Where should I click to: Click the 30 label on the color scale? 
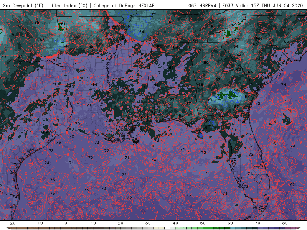(x=148, y=223)
